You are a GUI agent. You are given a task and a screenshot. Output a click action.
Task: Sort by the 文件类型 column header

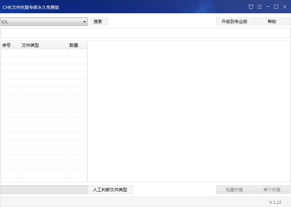coord(45,45)
